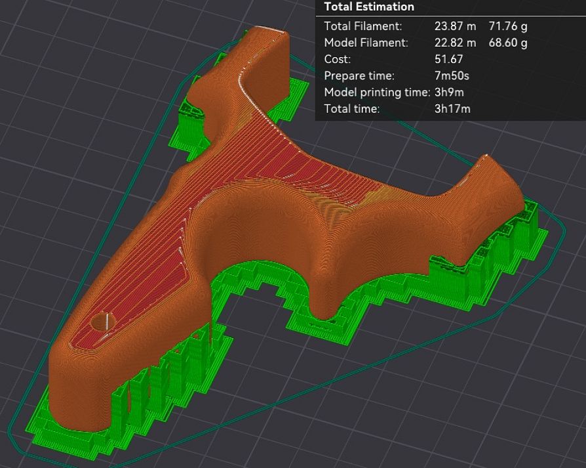This screenshot has height=468, width=586.
Task: Select the 23.87 m total filament length
Action: click(x=455, y=26)
